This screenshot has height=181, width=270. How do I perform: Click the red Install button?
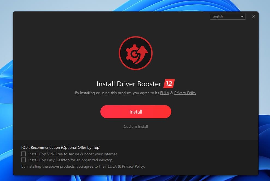click(136, 112)
